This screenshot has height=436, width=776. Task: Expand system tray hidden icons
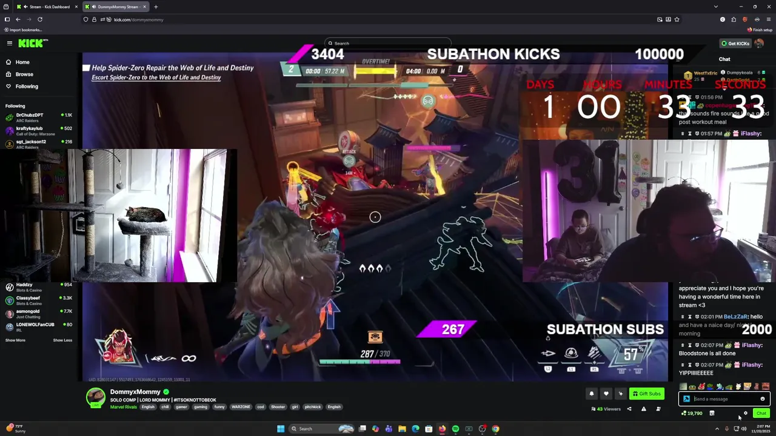tap(717, 429)
